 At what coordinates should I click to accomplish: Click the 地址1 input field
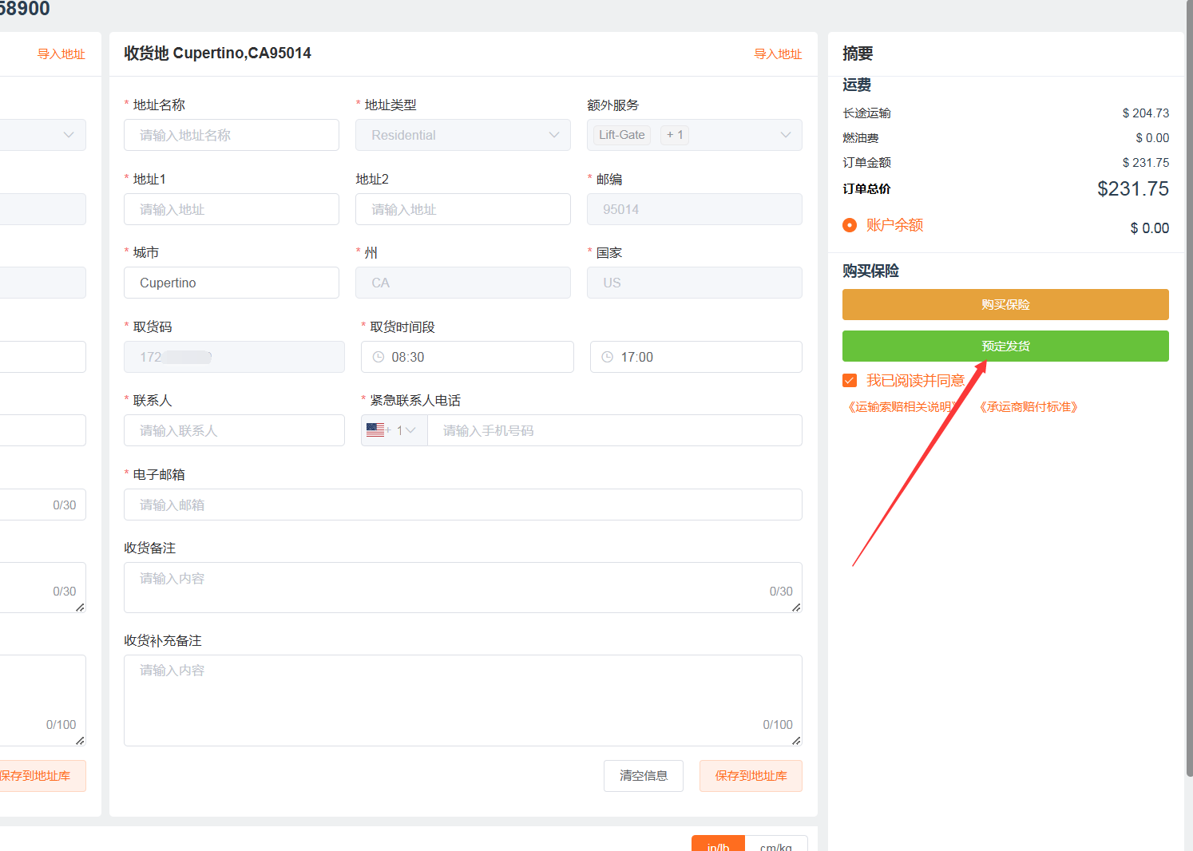pos(232,209)
